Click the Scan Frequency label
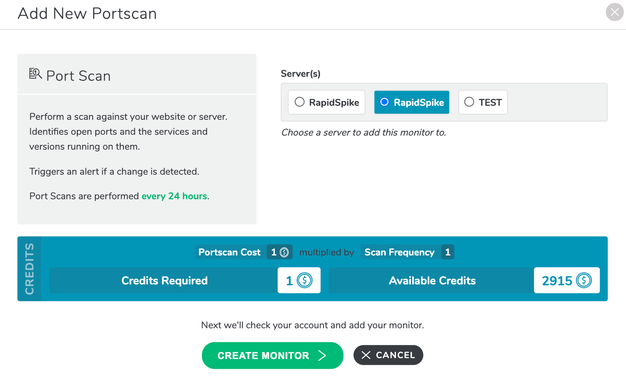 [x=399, y=252]
